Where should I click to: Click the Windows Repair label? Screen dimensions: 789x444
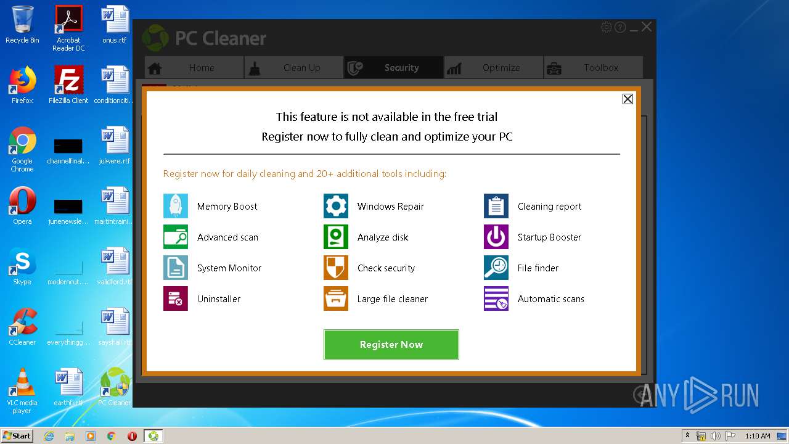pyautogui.click(x=391, y=207)
